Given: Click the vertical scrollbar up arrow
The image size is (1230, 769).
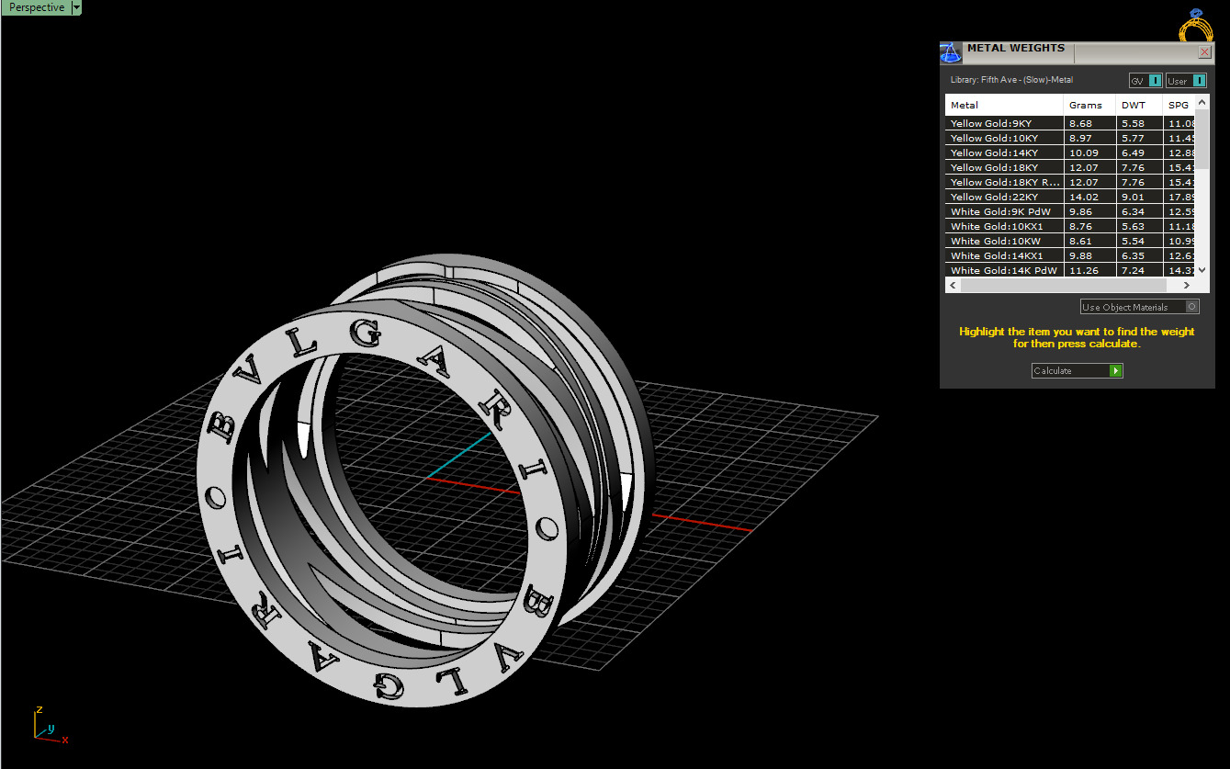Looking at the screenshot, I should 1203,101.
